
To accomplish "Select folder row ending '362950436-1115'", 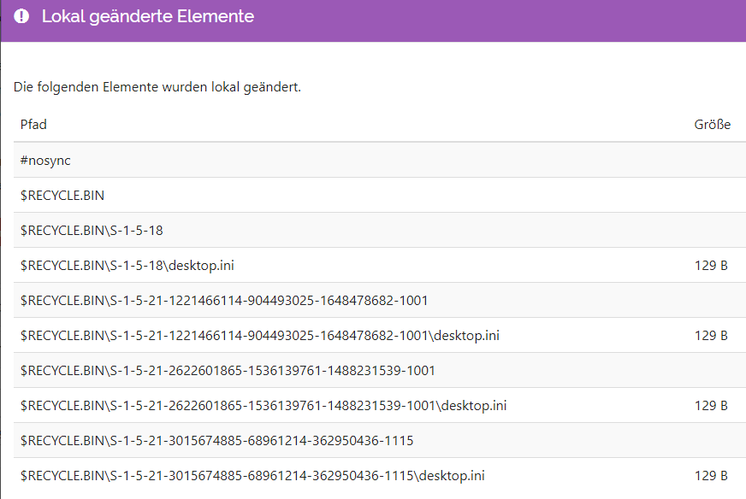I will pos(380,441).
